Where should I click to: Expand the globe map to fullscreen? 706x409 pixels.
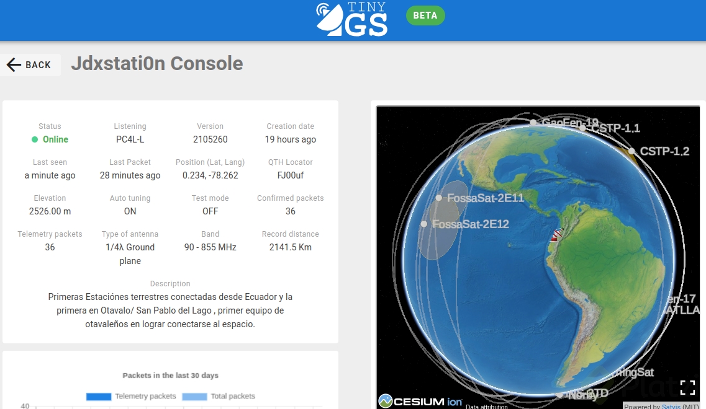click(x=687, y=387)
